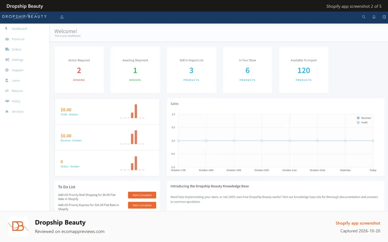Toggle the Profit series in chart legend
Viewport: 388px width, 242px height.
362,123
